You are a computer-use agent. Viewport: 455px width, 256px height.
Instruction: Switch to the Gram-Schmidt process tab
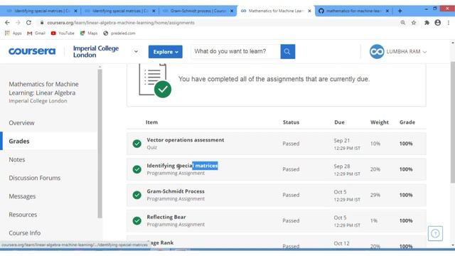pyautogui.click(x=198, y=11)
